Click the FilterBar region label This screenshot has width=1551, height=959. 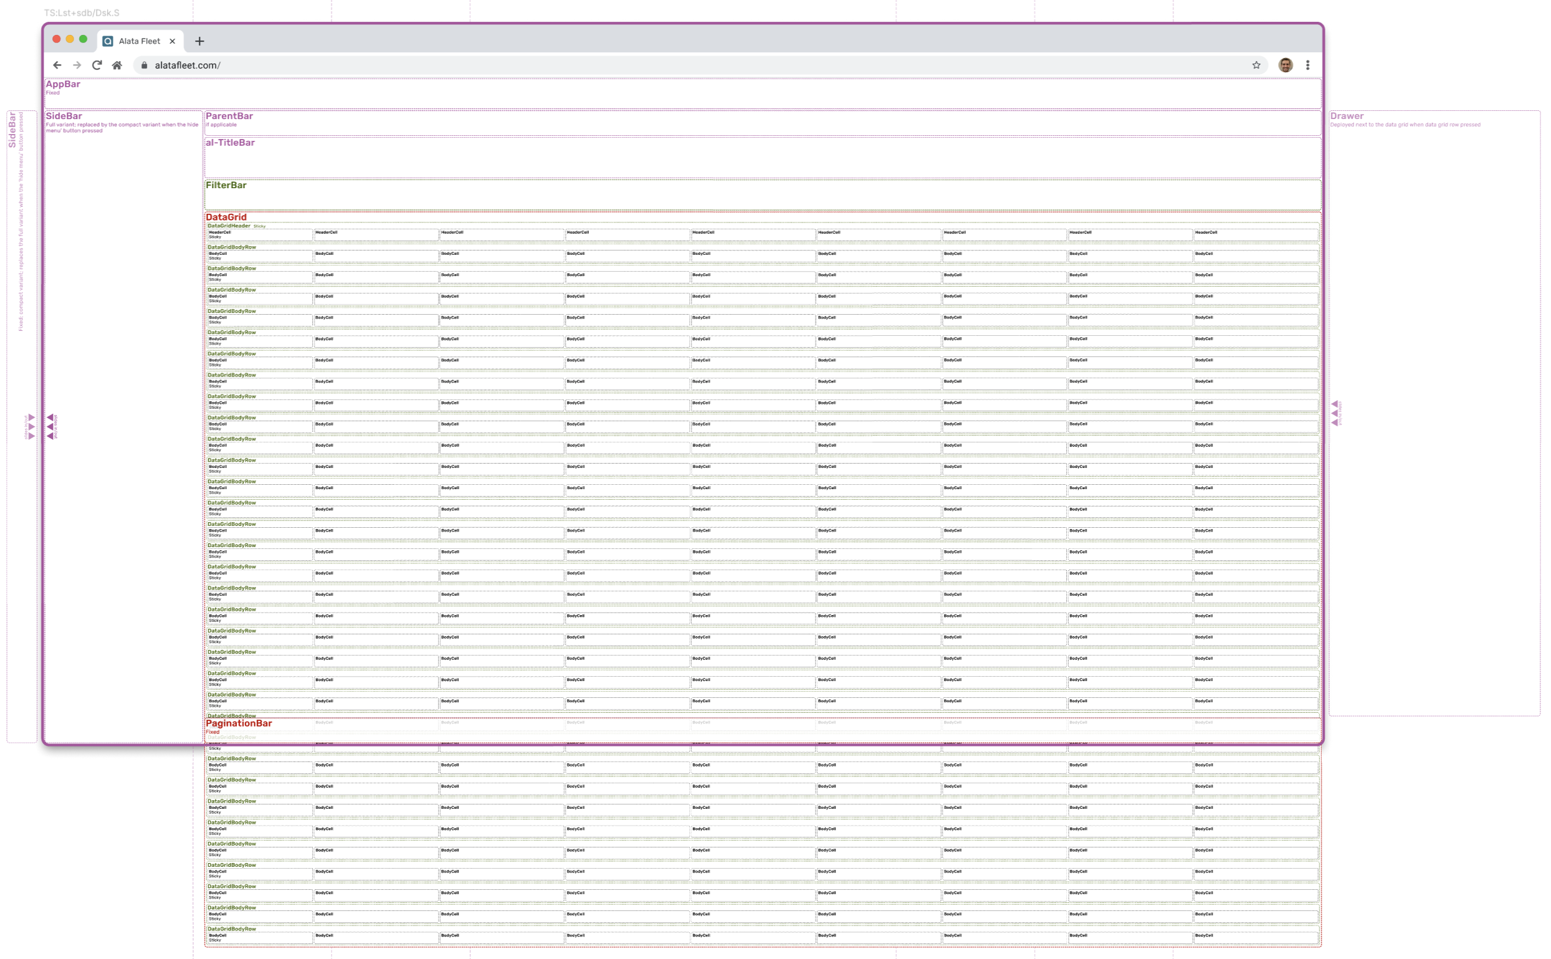pos(226,185)
